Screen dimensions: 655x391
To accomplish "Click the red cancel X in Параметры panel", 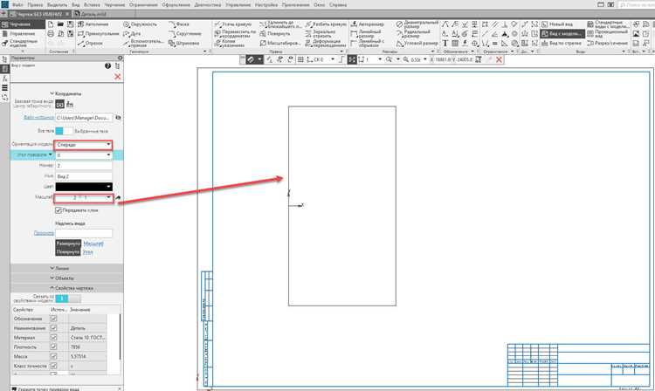I will click(117, 77).
